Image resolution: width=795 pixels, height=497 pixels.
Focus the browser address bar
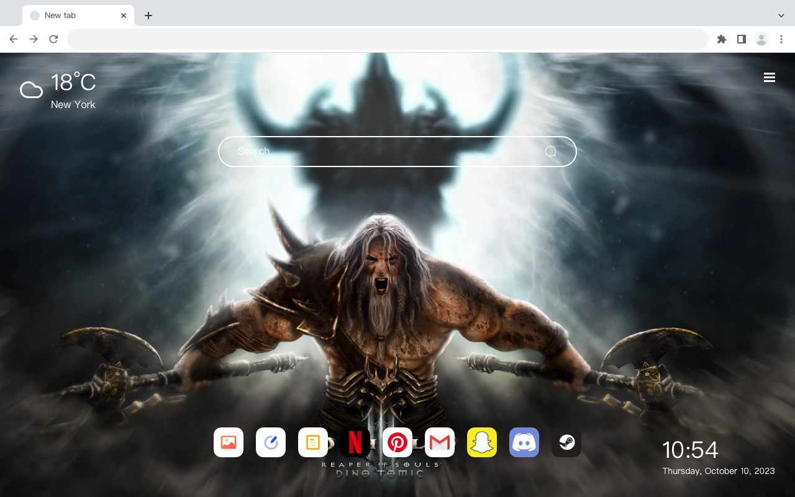(x=388, y=39)
